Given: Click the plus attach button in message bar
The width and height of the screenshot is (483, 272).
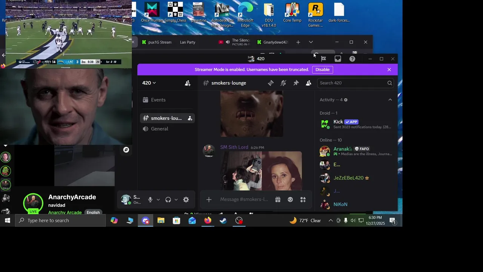Looking at the screenshot, I should coord(209,199).
